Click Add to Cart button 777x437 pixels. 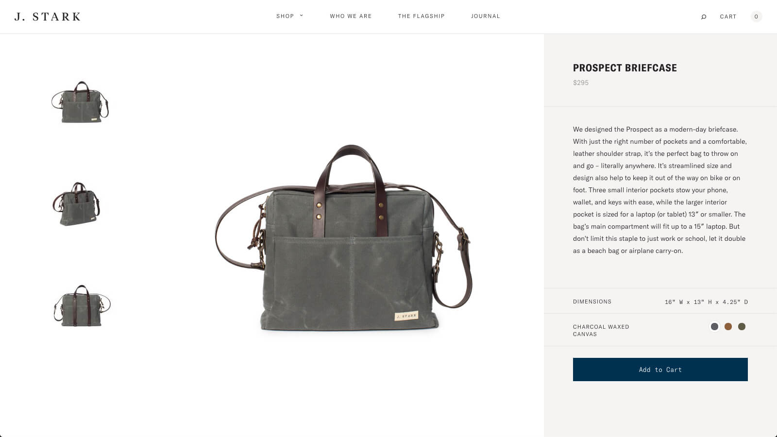coord(660,370)
